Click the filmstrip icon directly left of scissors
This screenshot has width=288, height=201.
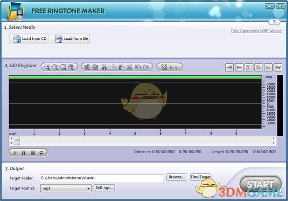(x=96, y=67)
